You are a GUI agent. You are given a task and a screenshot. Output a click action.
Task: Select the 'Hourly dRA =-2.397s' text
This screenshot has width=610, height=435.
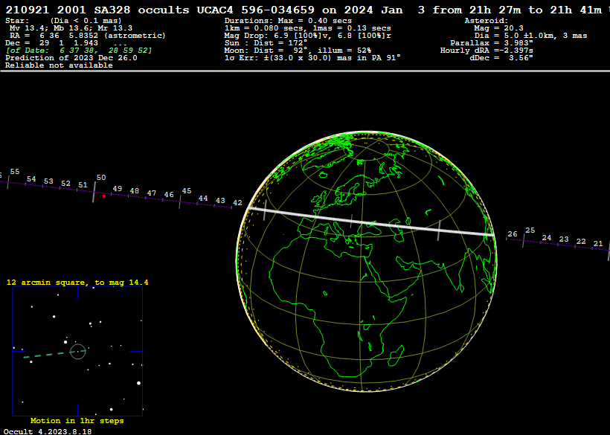click(487, 51)
